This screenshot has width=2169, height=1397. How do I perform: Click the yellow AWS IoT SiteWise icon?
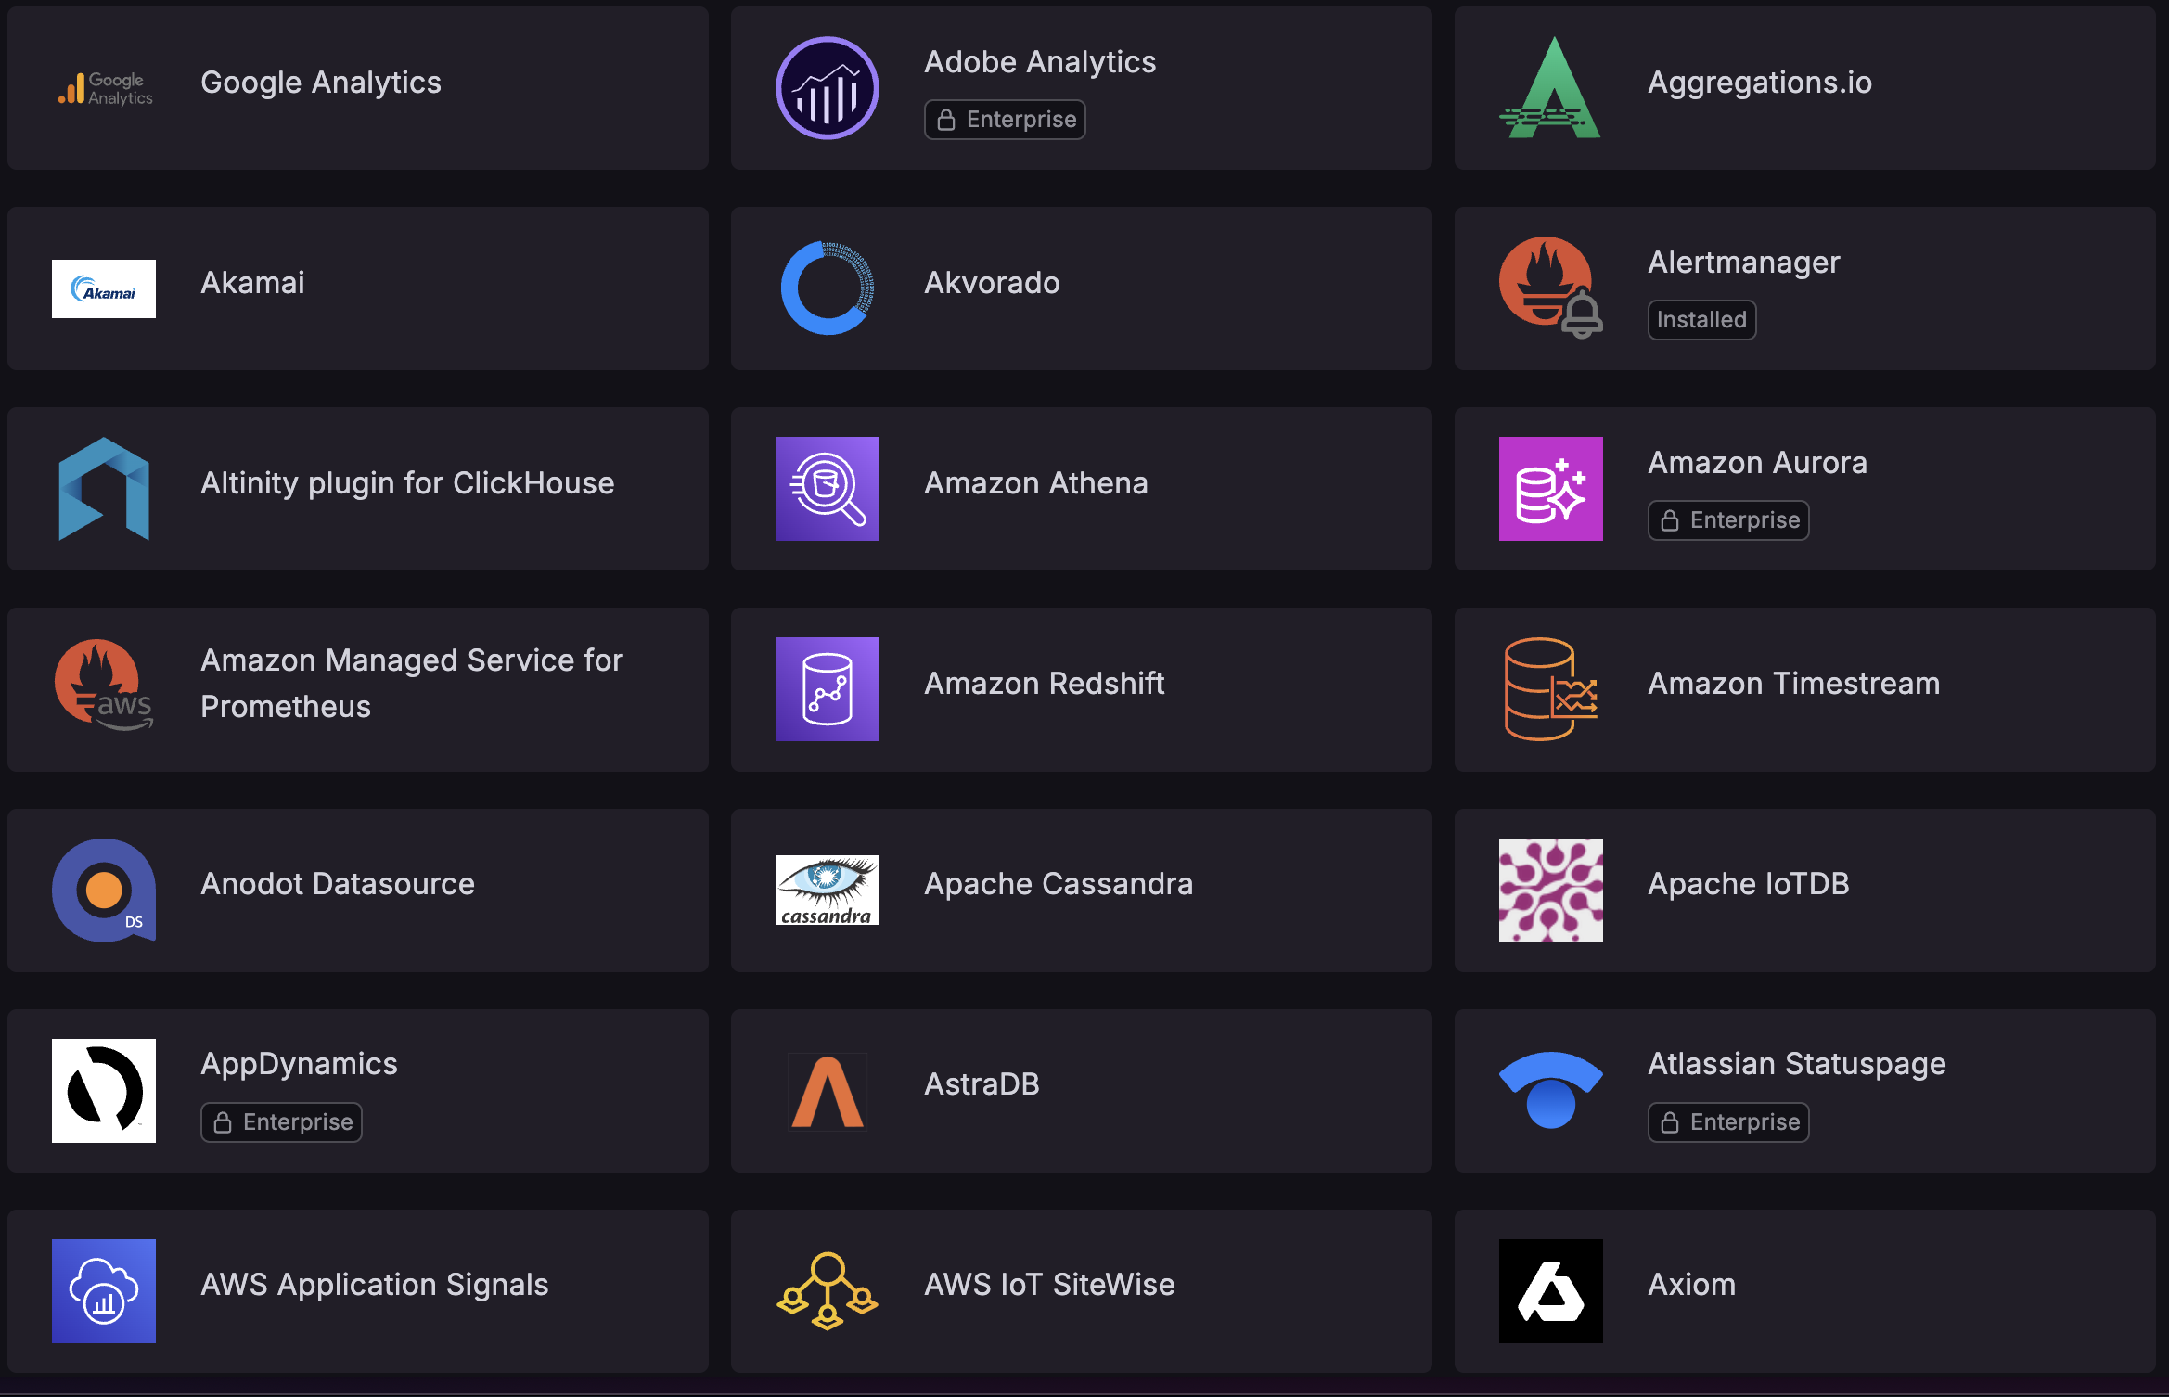tap(828, 1291)
